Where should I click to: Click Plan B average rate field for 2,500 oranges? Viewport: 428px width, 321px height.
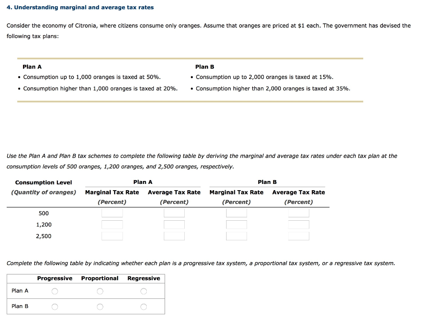point(298,236)
